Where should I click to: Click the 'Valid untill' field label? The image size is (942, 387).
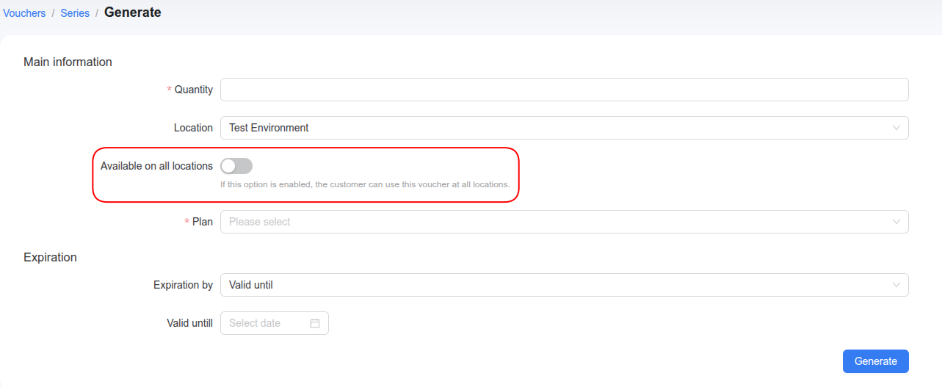point(189,323)
